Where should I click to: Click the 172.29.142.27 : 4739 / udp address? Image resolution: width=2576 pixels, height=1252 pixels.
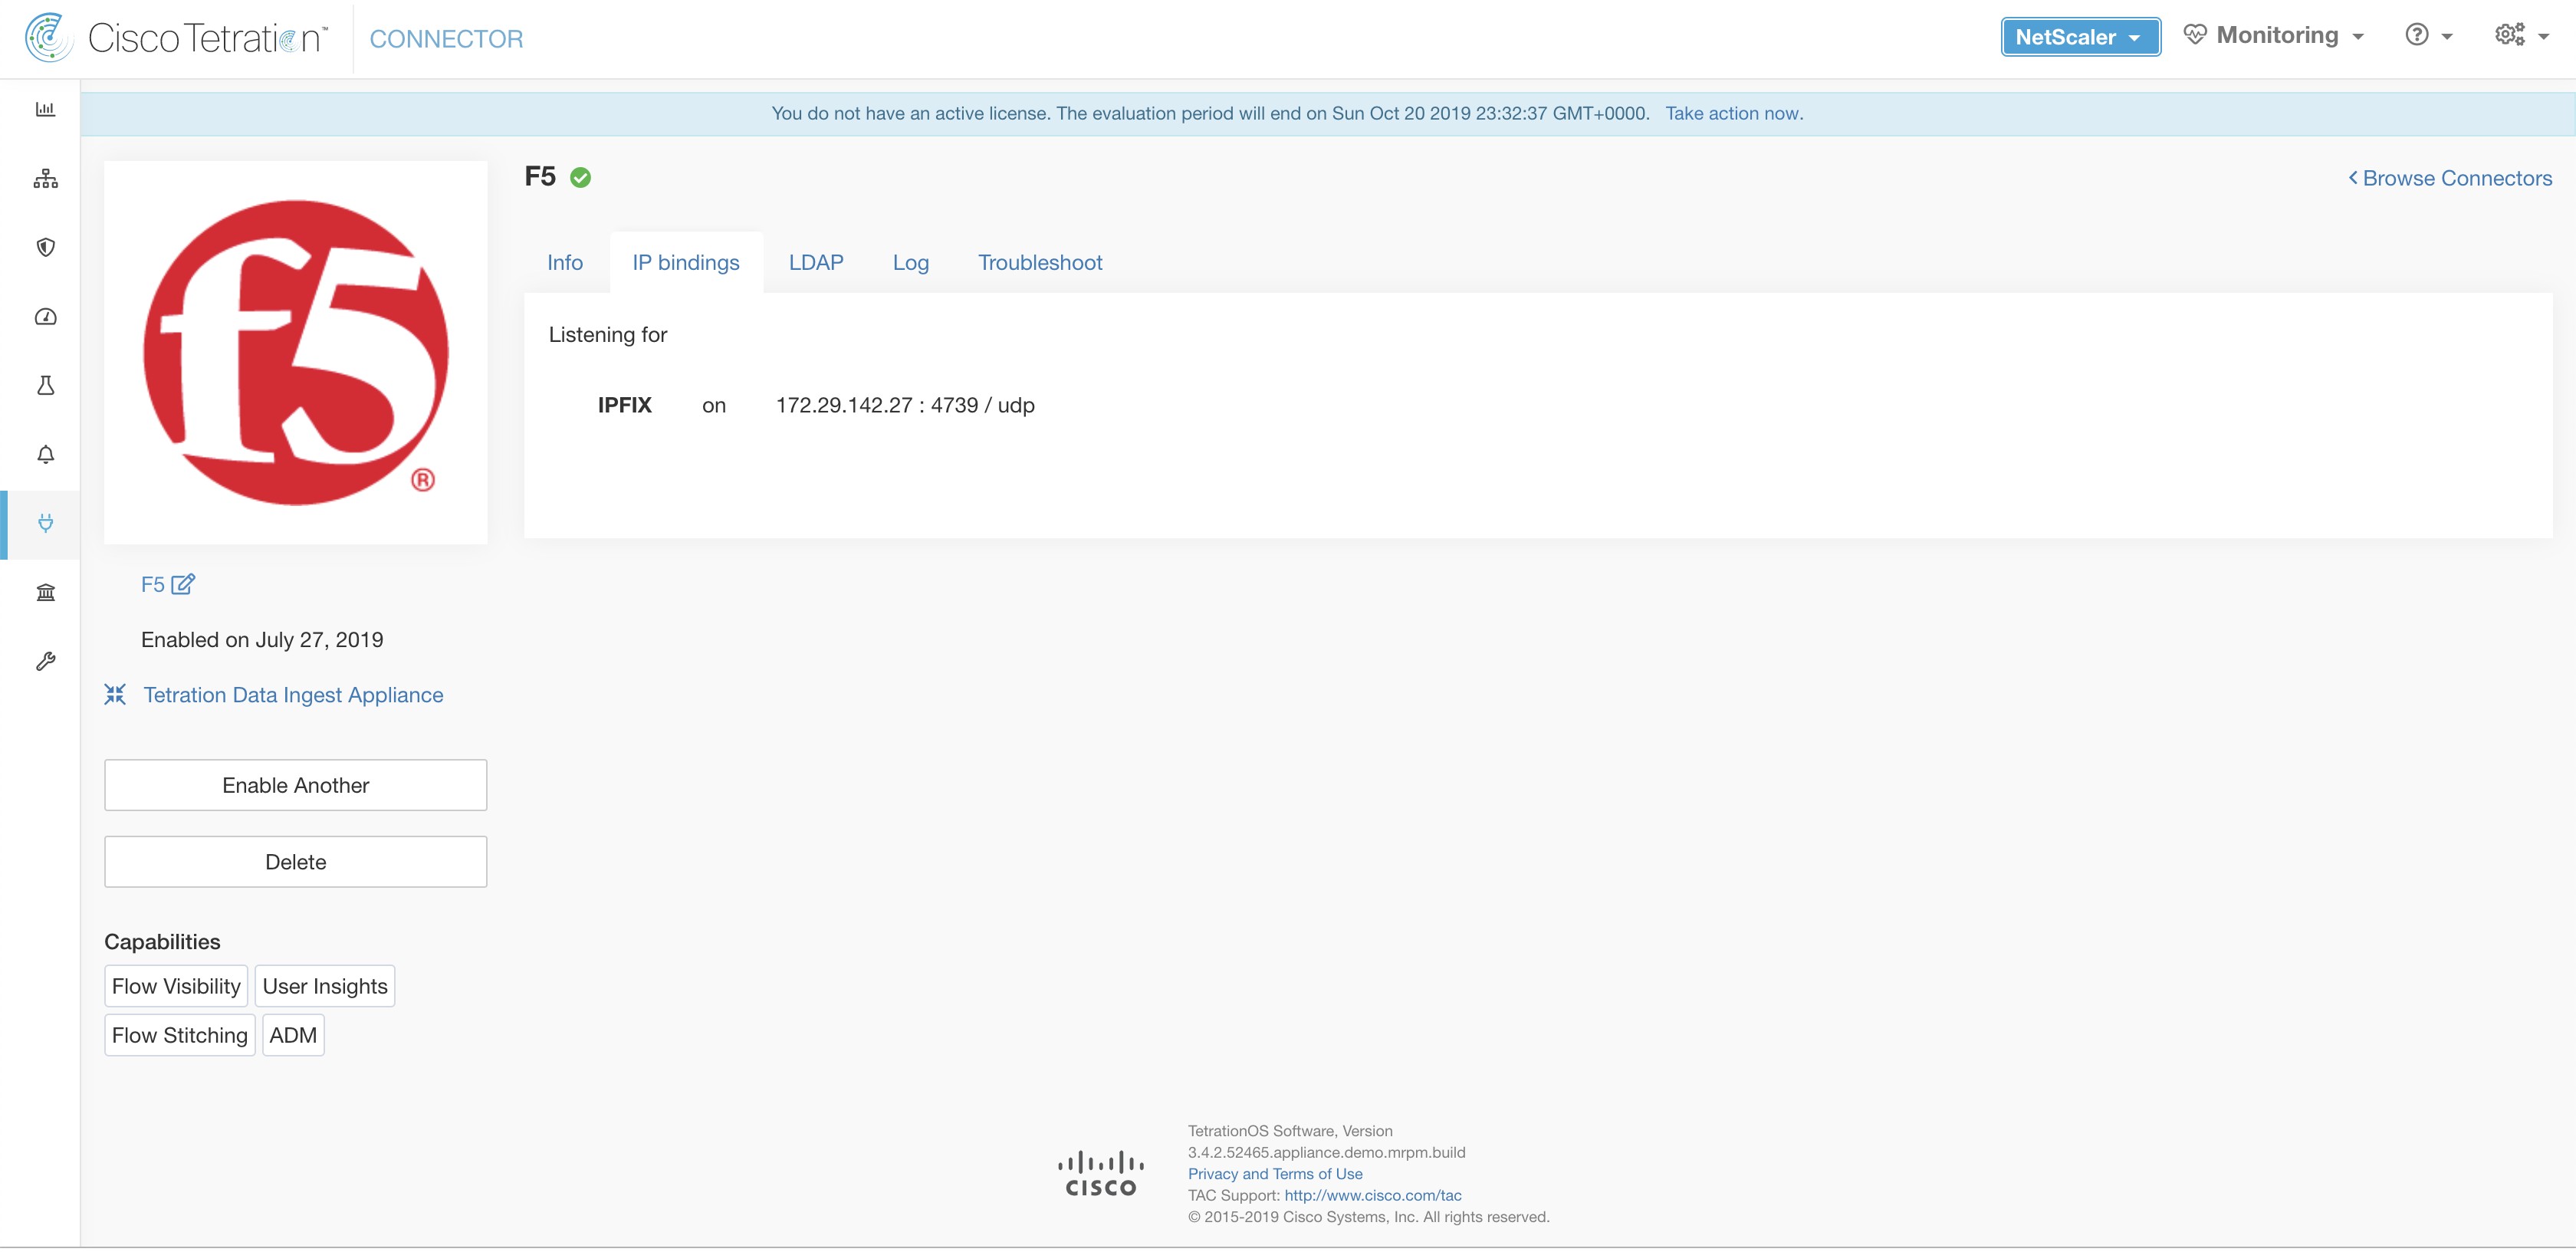(905, 405)
